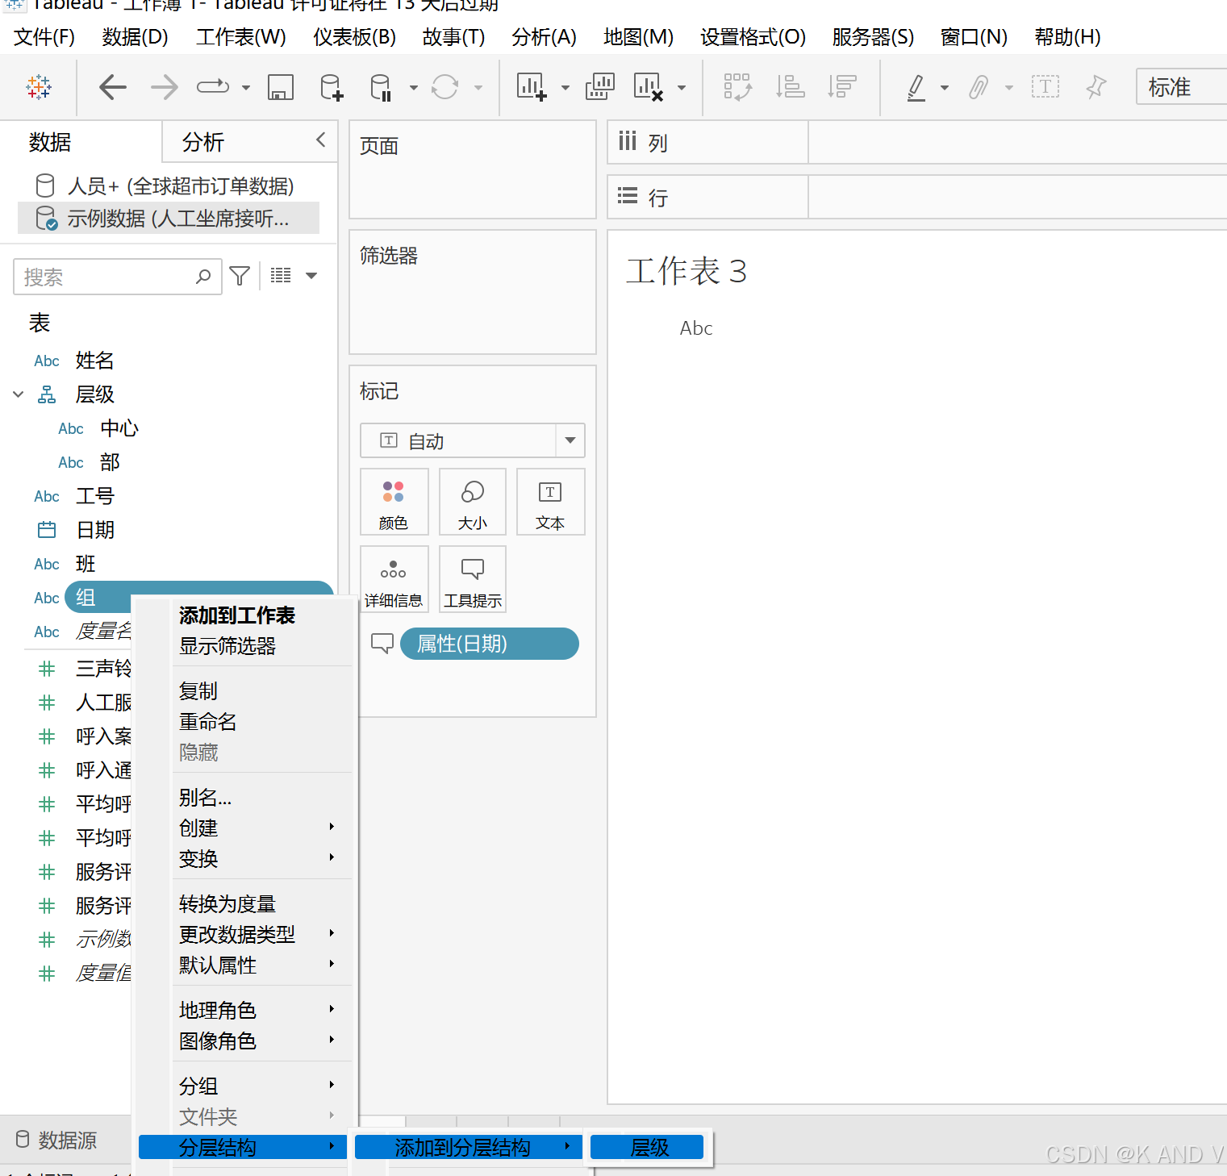
Task: Click the redo forward arrow
Action: pos(165,87)
